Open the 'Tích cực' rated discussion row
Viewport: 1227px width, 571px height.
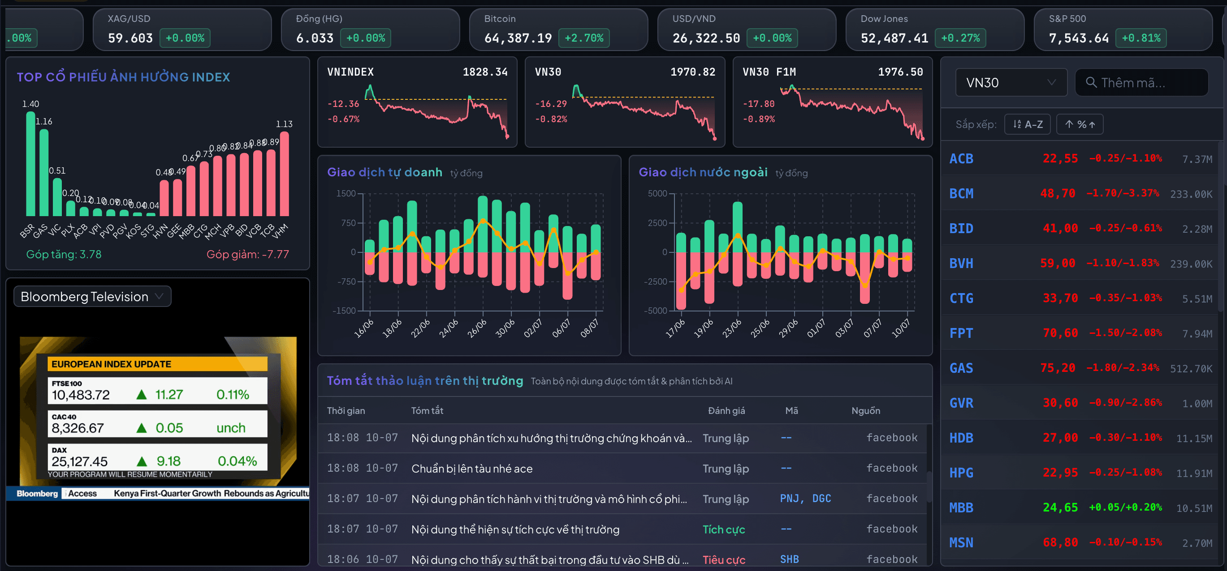[622, 529]
